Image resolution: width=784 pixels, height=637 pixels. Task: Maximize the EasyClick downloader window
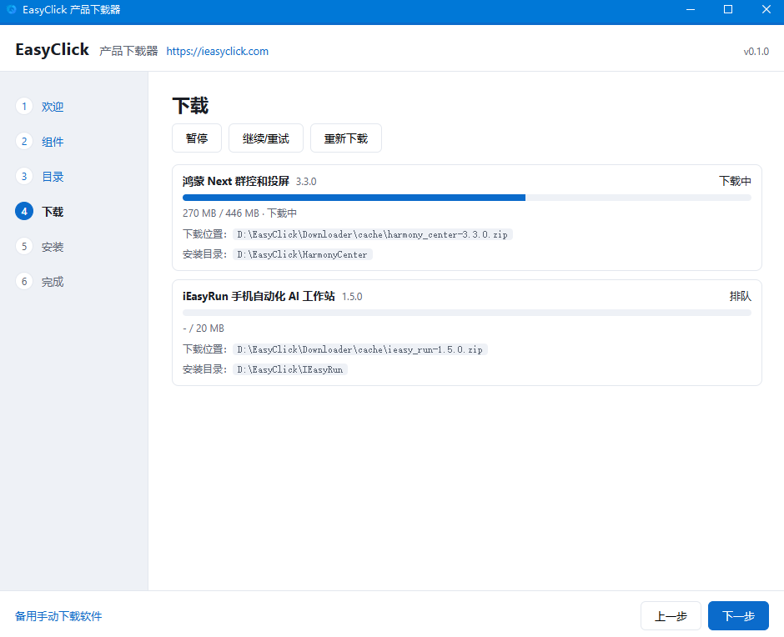[728, 9]
